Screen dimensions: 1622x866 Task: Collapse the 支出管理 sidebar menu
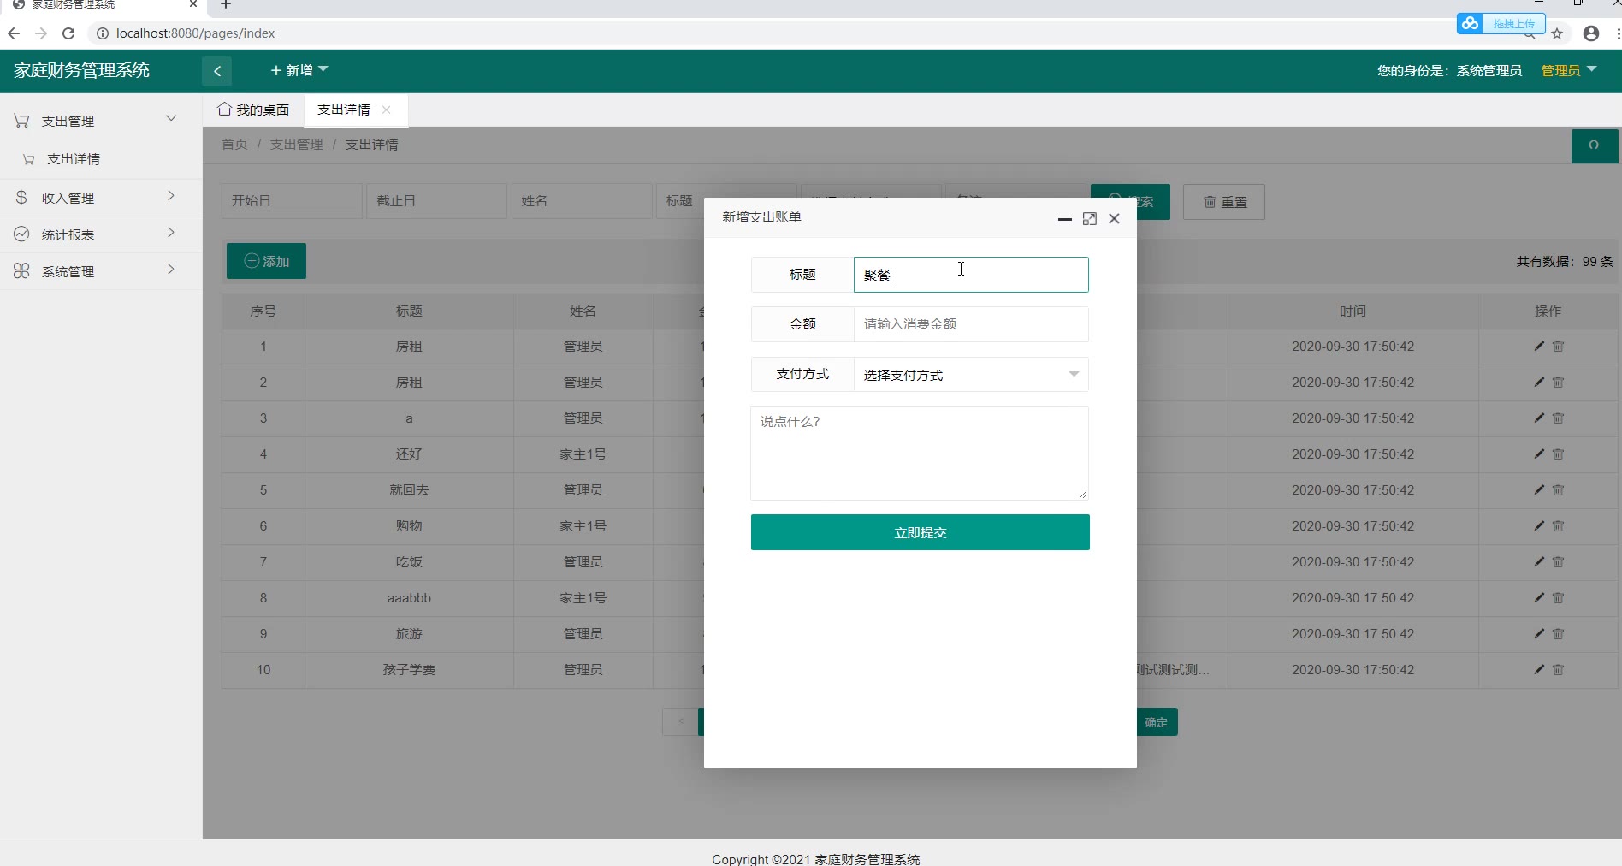coord(101,121)
